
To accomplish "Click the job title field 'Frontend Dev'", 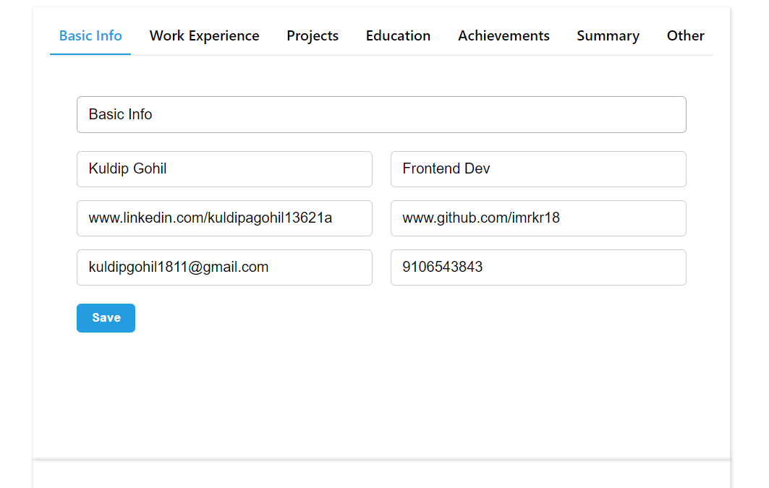I will click(538, 169).
